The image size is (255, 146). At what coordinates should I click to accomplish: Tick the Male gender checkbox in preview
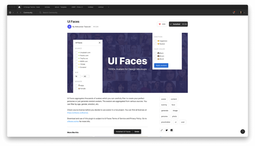coord(76,86)
